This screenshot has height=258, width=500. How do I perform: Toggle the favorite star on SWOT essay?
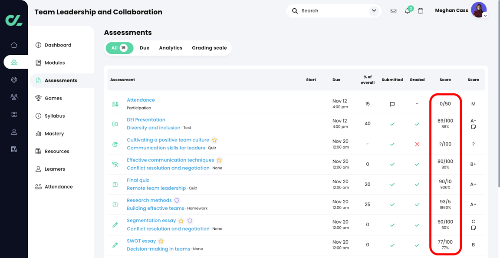(161, 241)
